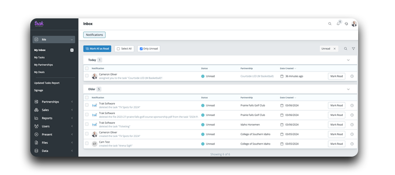Expand the Present sidebar menu

(72, 135)
